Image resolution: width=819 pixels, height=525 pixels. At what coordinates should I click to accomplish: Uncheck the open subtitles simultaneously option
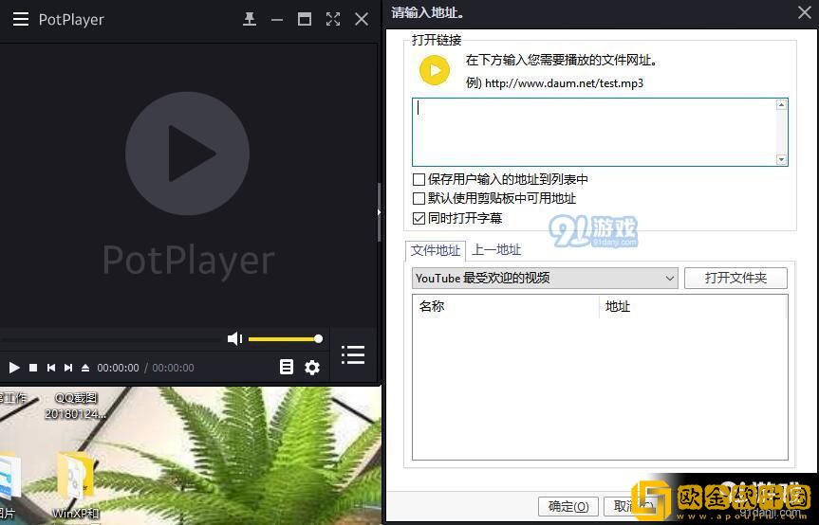point(419,219)
